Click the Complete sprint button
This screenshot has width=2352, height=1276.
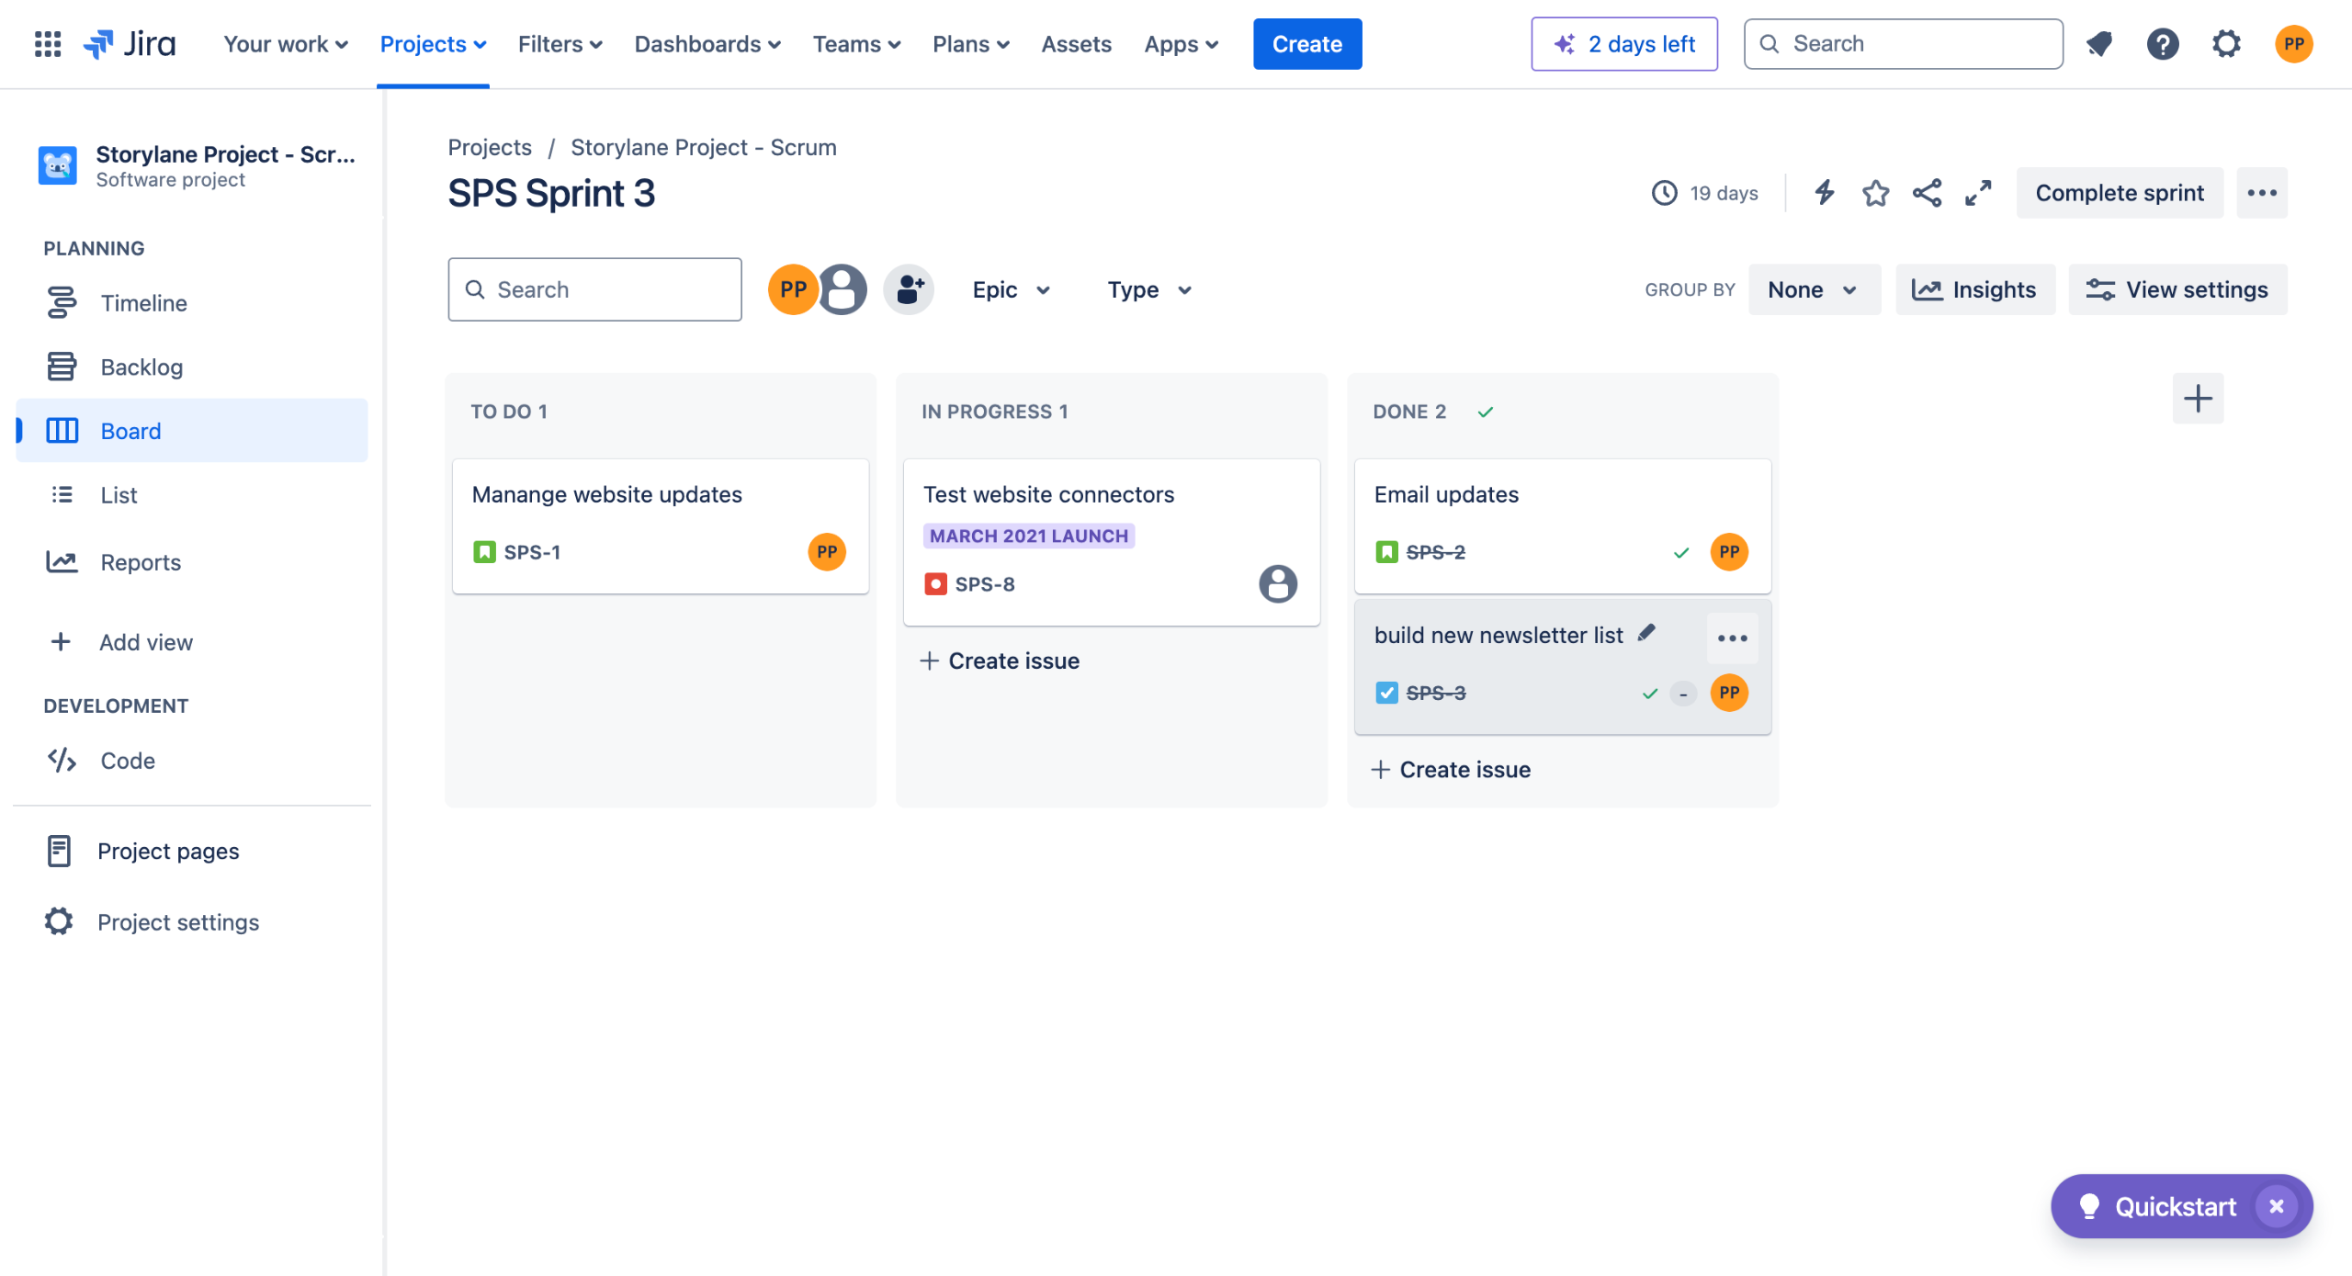coord(2119,193)
